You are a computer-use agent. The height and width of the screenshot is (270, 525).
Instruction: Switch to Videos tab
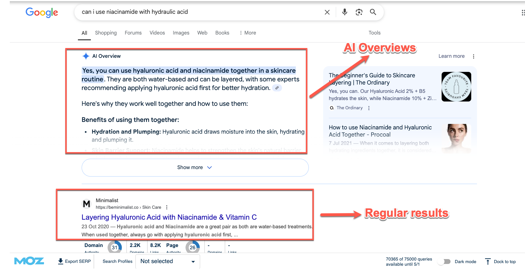coord(157,33)
